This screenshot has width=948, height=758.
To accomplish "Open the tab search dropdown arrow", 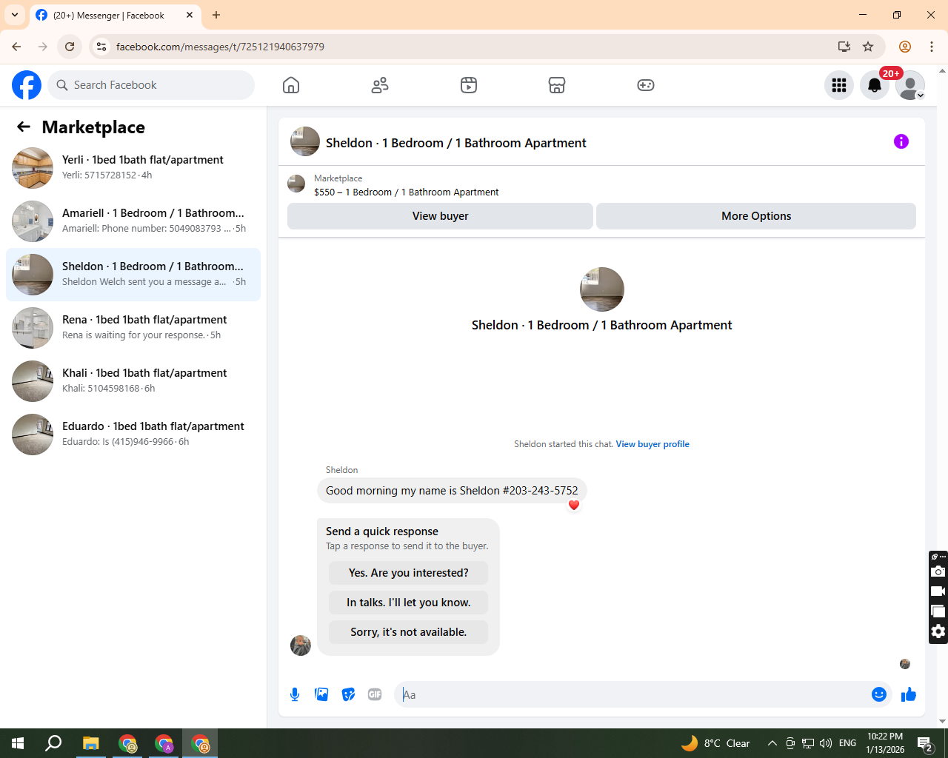I will (x=15, y=15).
